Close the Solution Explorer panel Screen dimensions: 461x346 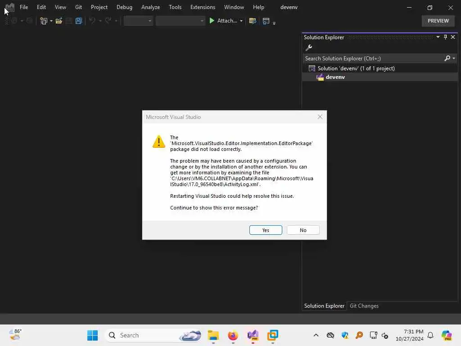pyautogui.click(x=453, y=37)
